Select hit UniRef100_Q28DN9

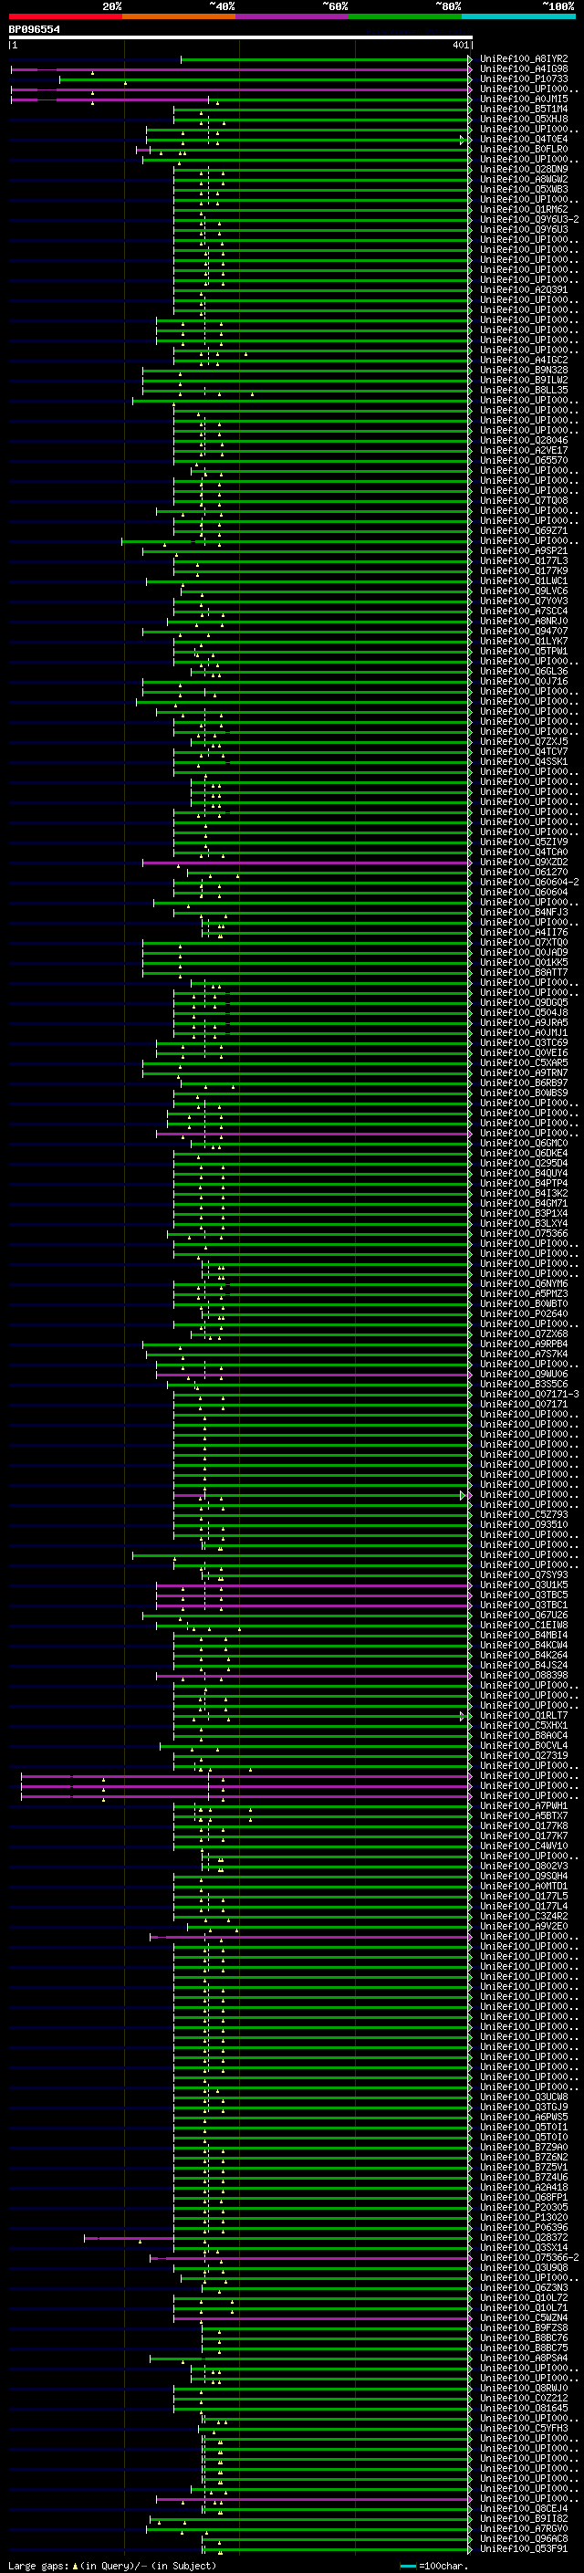pyautogui.click(x=523, y=169)
